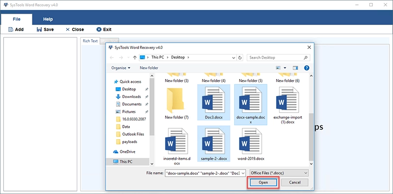
Task: Open the 16.0.9330.2087 folder shortcut
Action: pyautogui.click(x=131, y=119)
